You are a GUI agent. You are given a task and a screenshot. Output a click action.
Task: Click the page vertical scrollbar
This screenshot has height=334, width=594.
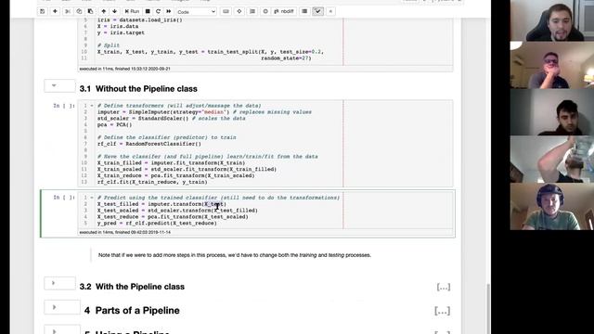tap(488, 309)
